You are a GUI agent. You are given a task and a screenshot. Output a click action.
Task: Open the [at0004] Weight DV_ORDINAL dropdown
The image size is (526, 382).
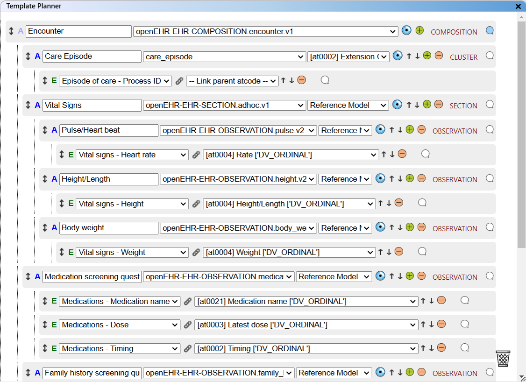[x=289, y=253]
